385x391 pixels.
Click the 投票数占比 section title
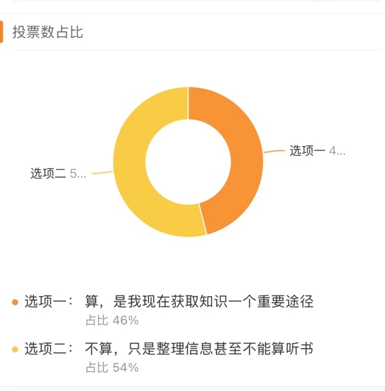48,32
